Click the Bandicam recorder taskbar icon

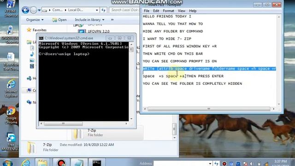(x=61, y=163)
